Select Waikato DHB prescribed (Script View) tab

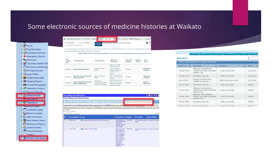pos(110,102)
